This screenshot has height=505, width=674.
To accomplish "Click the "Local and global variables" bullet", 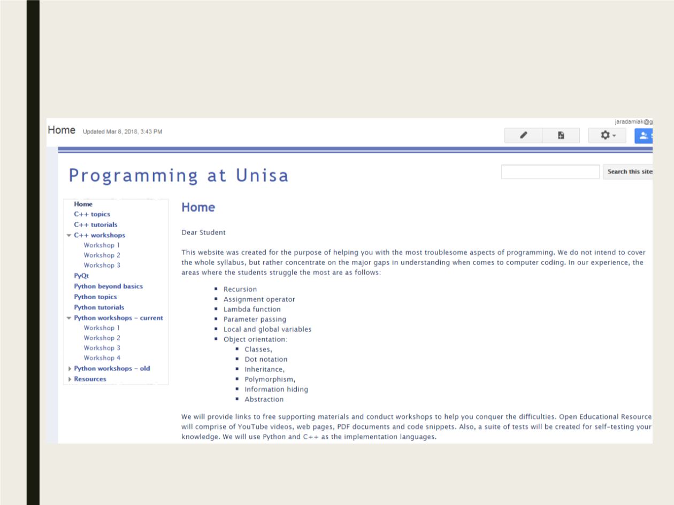I will pos(267,329).
